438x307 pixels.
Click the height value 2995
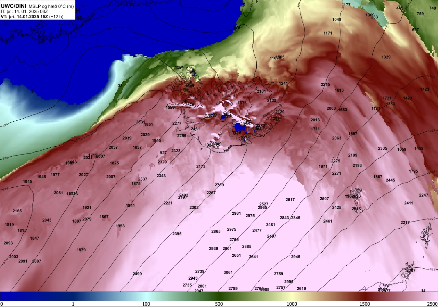point(289,282)
